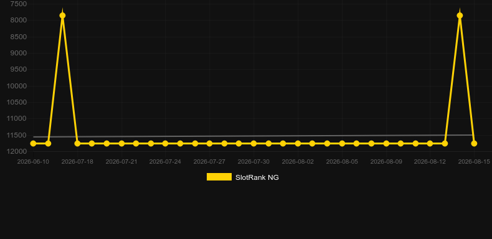492x239 pixels.
Task: Click the data point above 2026-07-21 label
Action: click(x=121, y=143)
